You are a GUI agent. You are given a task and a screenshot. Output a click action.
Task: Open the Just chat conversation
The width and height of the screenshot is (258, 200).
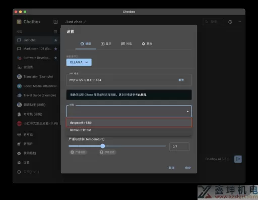(x=37, y=40)
